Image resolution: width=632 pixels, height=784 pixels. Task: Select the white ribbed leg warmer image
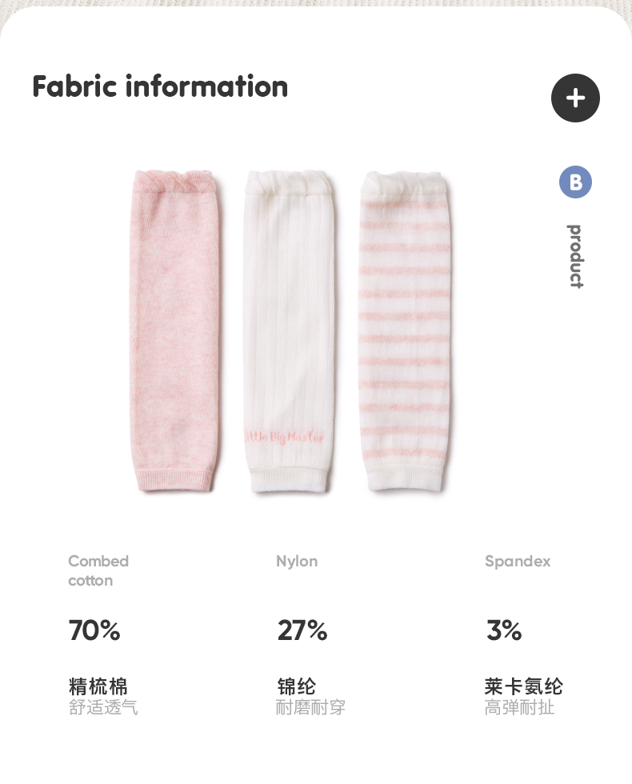pos(289,331)
